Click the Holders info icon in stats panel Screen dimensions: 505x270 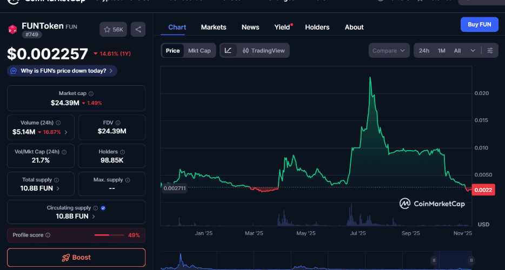[123, 152]
